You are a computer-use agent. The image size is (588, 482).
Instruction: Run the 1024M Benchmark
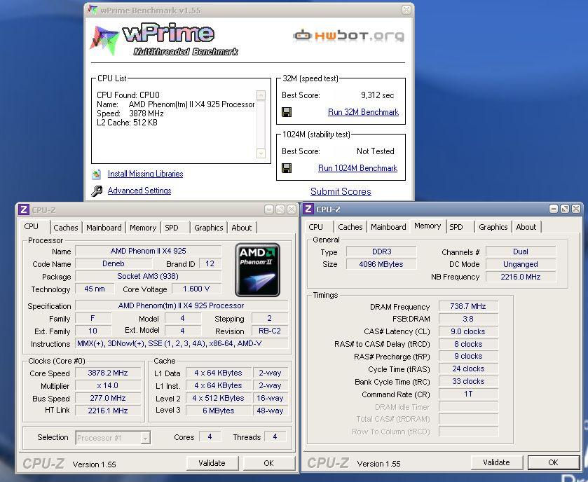[x=357, y=168]
